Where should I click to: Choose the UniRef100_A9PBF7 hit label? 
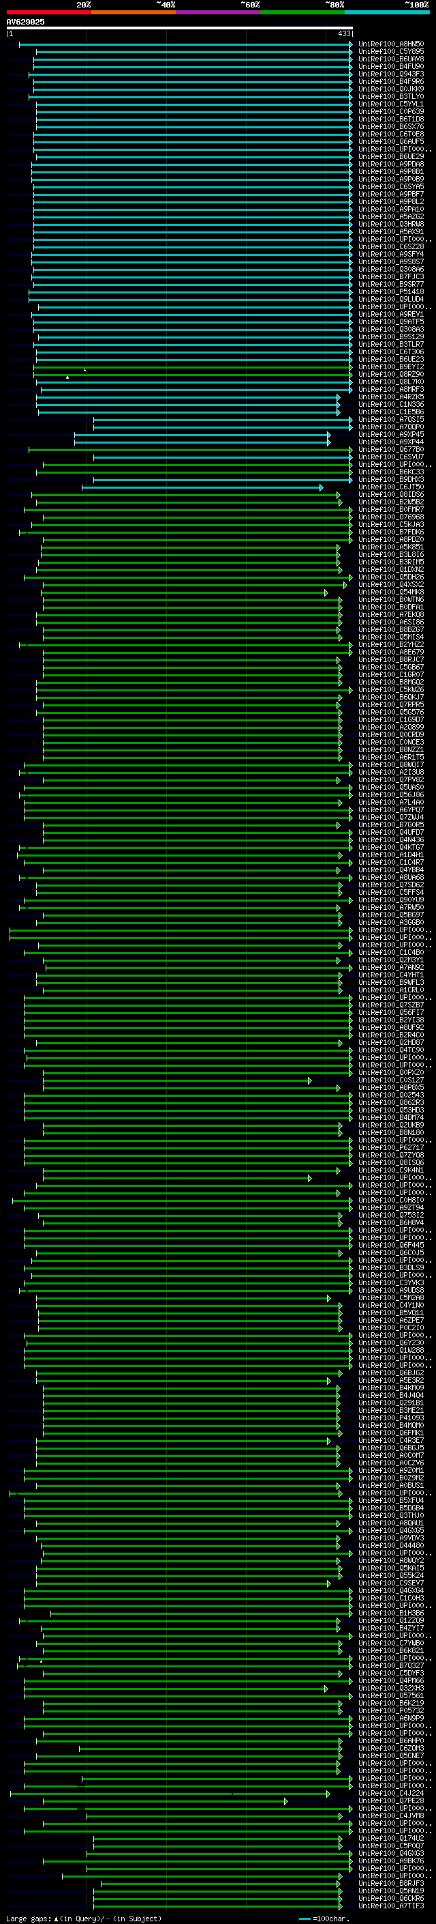pyautogui.click(x=390, y=195)
